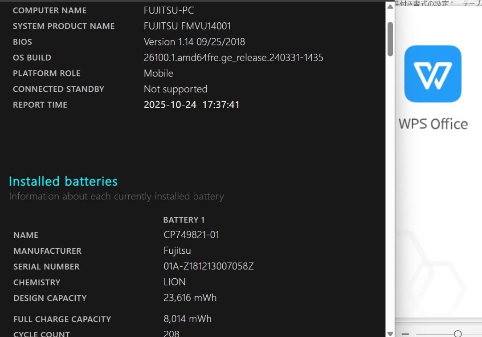
Task: Click the LION chemistry value
Action: (x=175, y=282)
